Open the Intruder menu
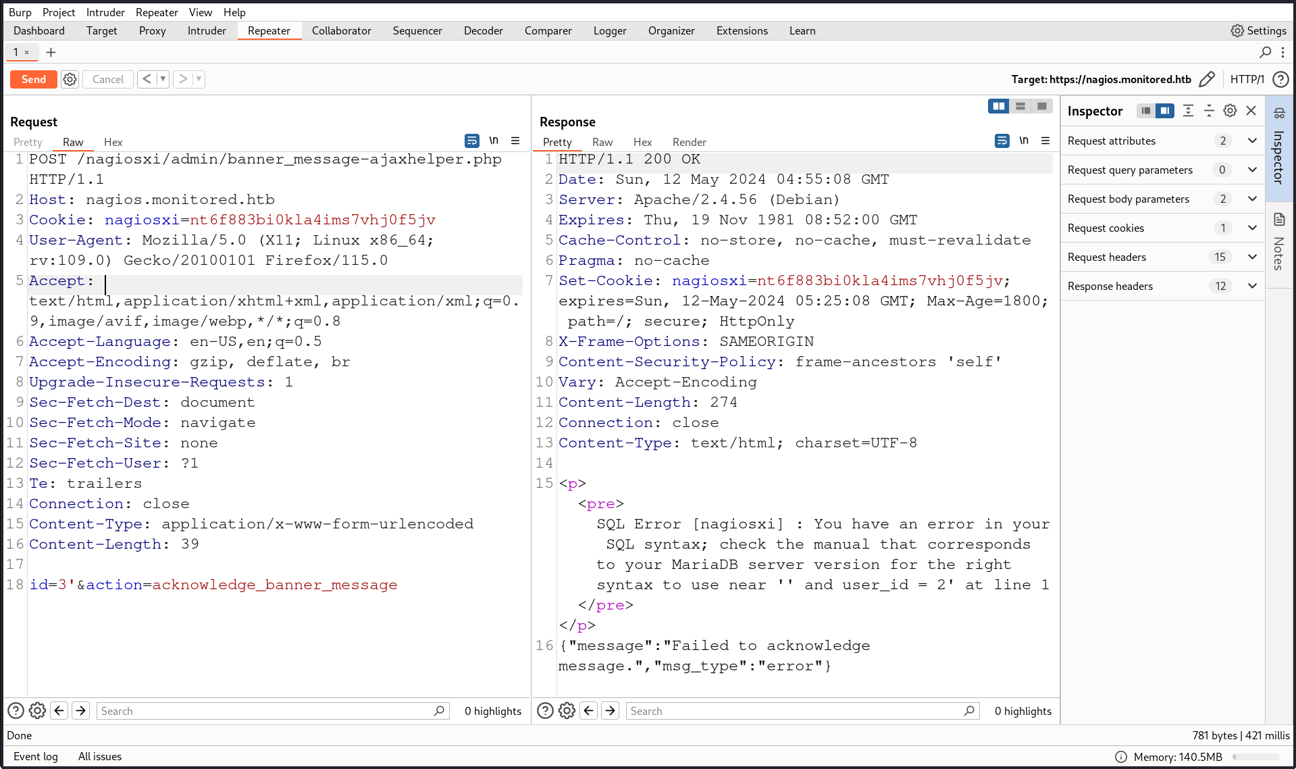The image size is (1296, 769). (x=105, y=12)
